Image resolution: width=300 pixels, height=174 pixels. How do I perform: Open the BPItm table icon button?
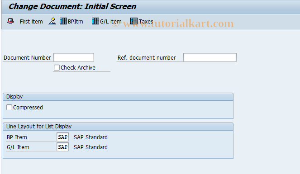click(71, 21)
